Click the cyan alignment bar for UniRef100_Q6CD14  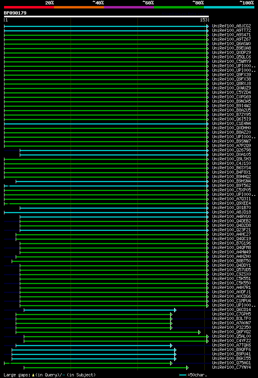point(100,310)
